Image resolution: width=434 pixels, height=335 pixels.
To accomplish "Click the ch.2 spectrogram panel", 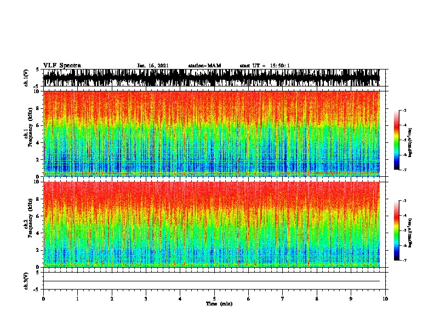I will (212, 224).
